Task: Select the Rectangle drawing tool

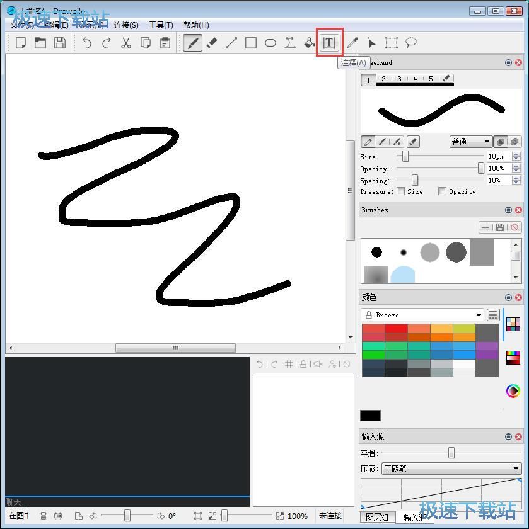Action: 250,43
